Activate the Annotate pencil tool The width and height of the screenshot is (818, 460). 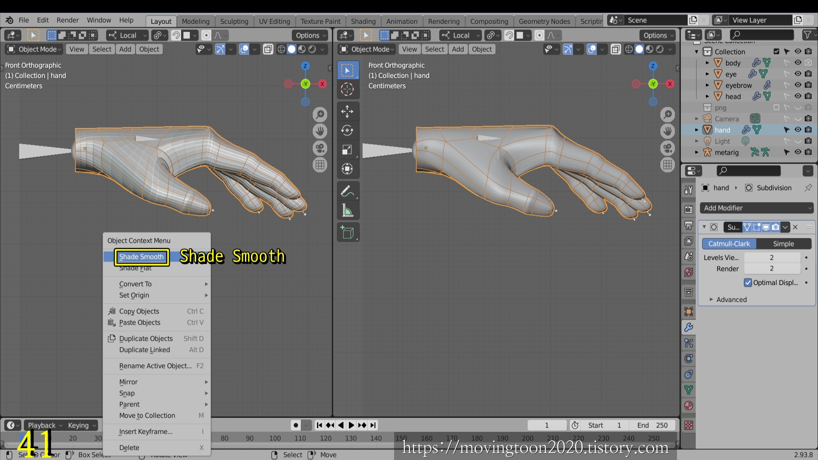click(347, 191)
